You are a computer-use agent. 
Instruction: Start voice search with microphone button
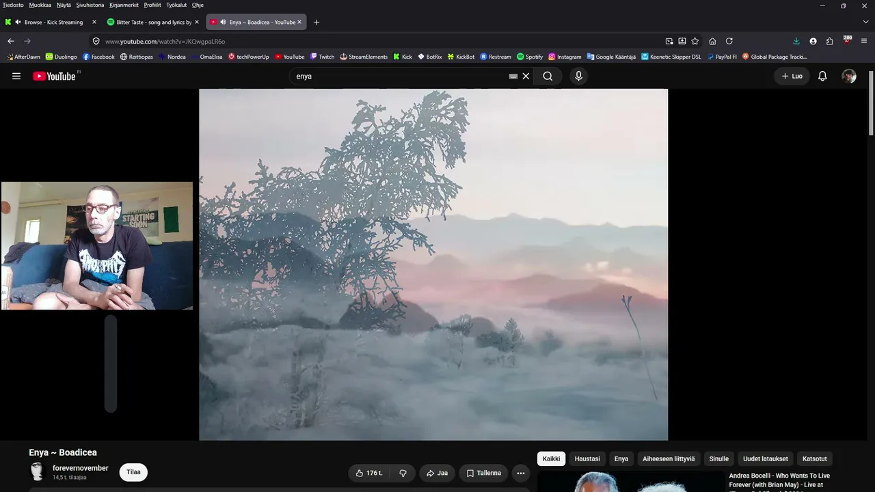click(x=579, y=76)
